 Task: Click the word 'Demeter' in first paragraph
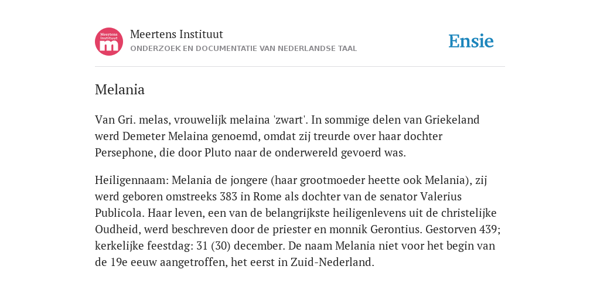(x=144, y=136)
